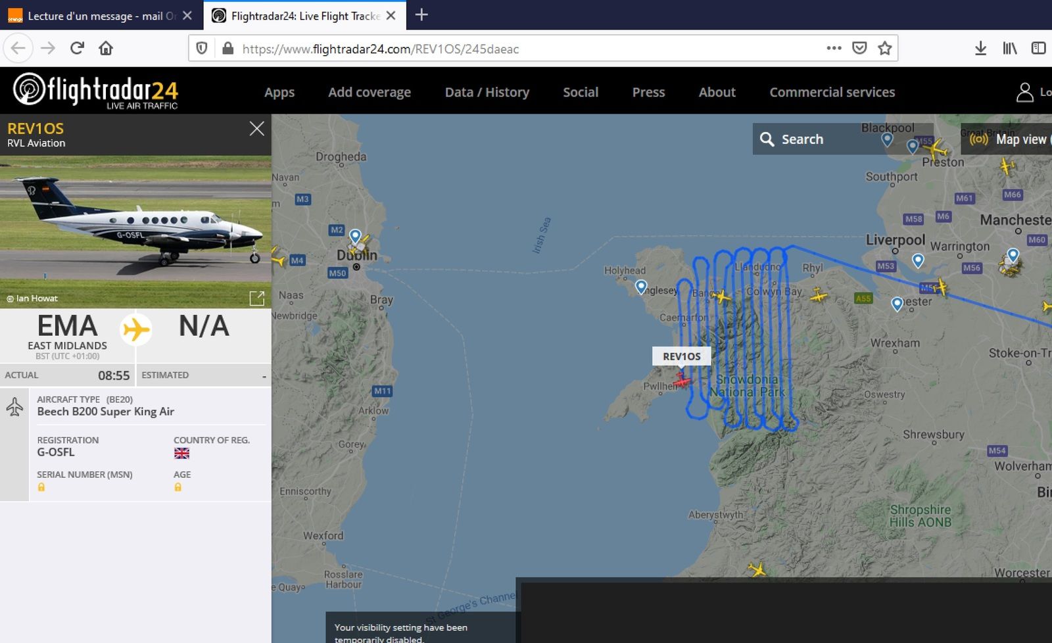Select the yellow aircraft near Colwyn Bay
The image size is (1052, 643).
819,295
